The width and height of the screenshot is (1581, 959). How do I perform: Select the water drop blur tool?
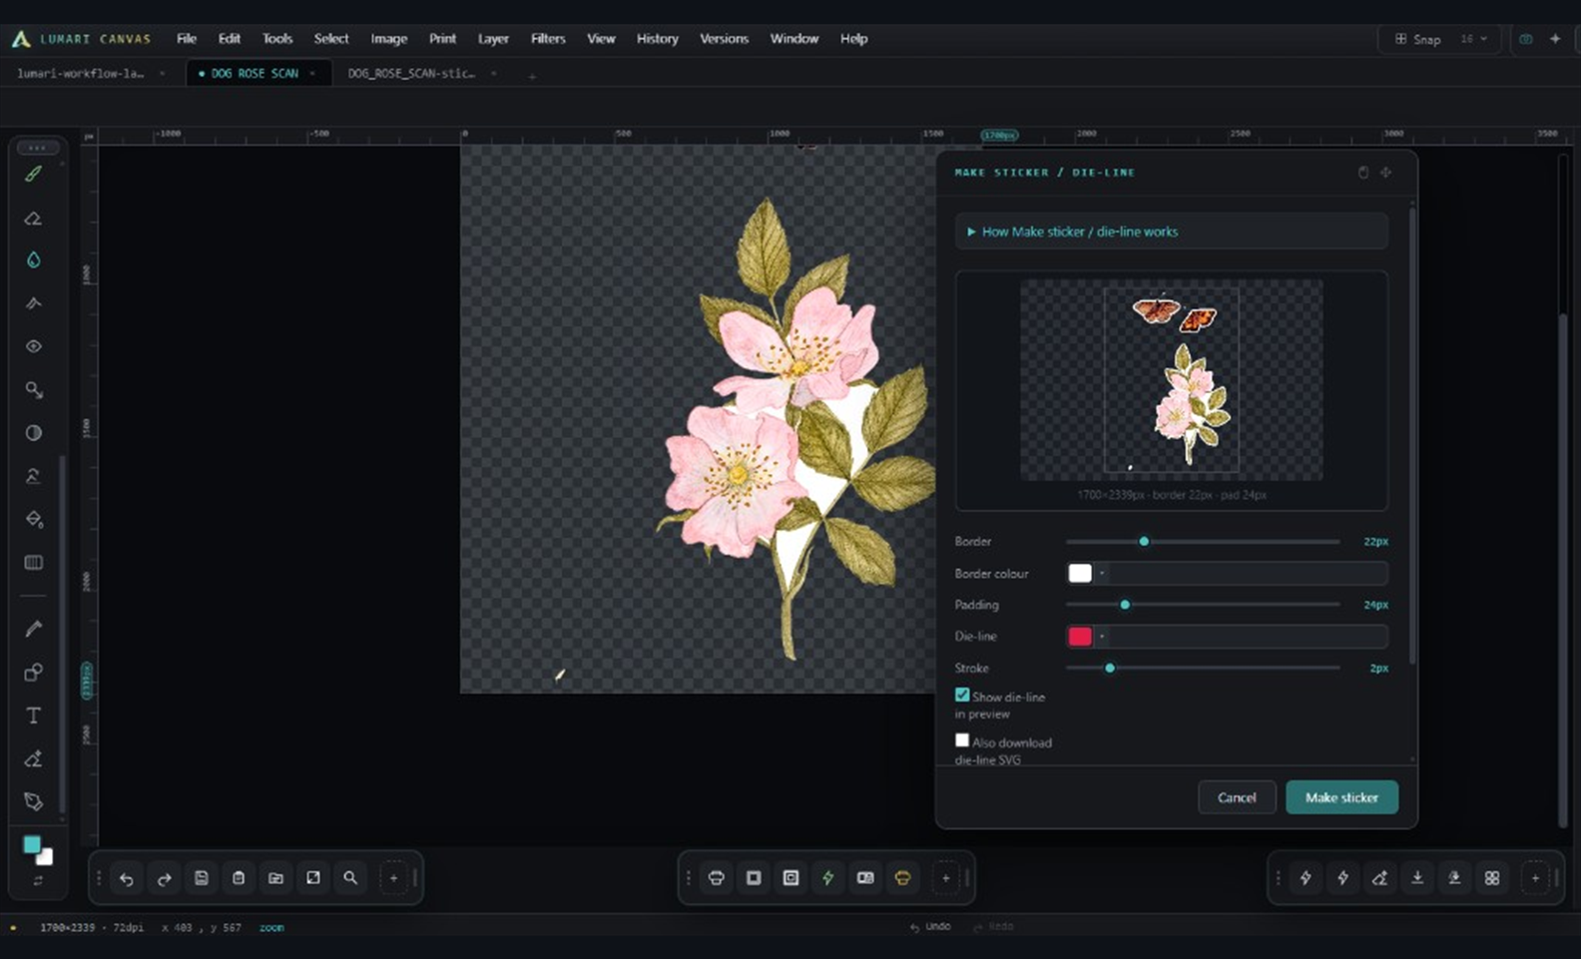[33, 260]
